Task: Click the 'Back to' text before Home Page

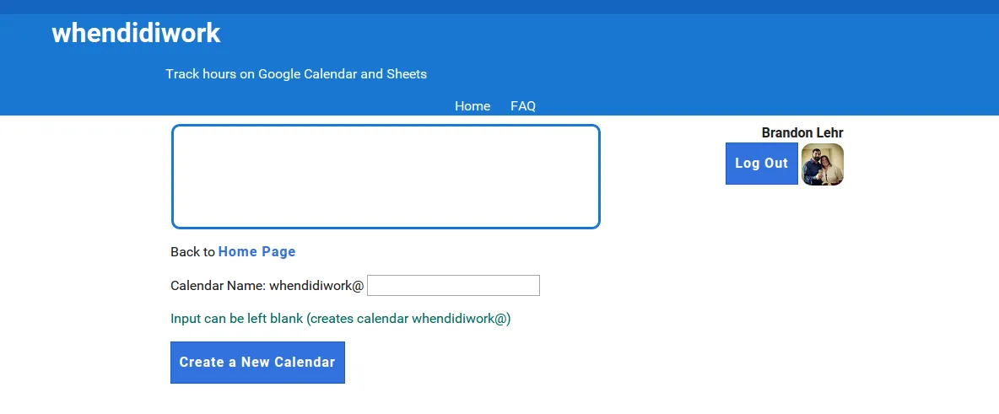Action: tap(192, 252)
